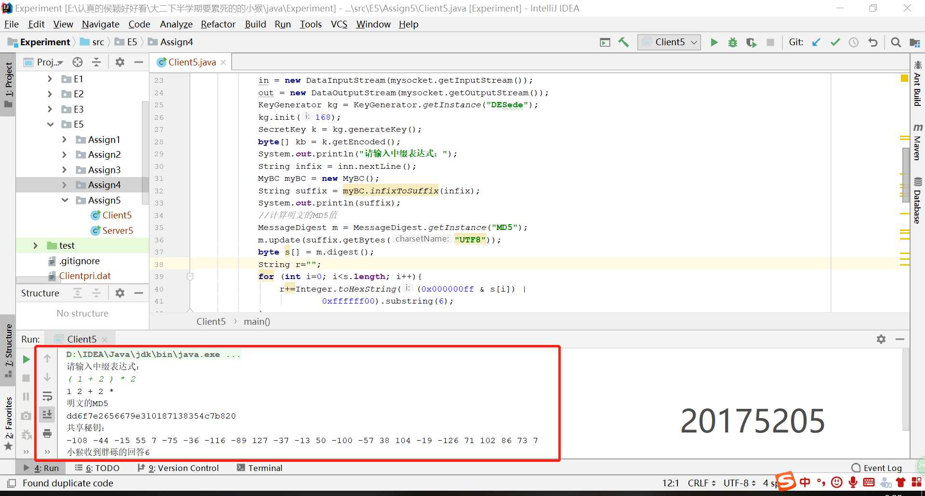Run Client5 from the main toolbar
The image size is (925, 496).
[x=714, y=42]
